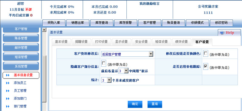Click 今天完成率 0% text
The image size is (242, 111).
(x=62, y=7)
